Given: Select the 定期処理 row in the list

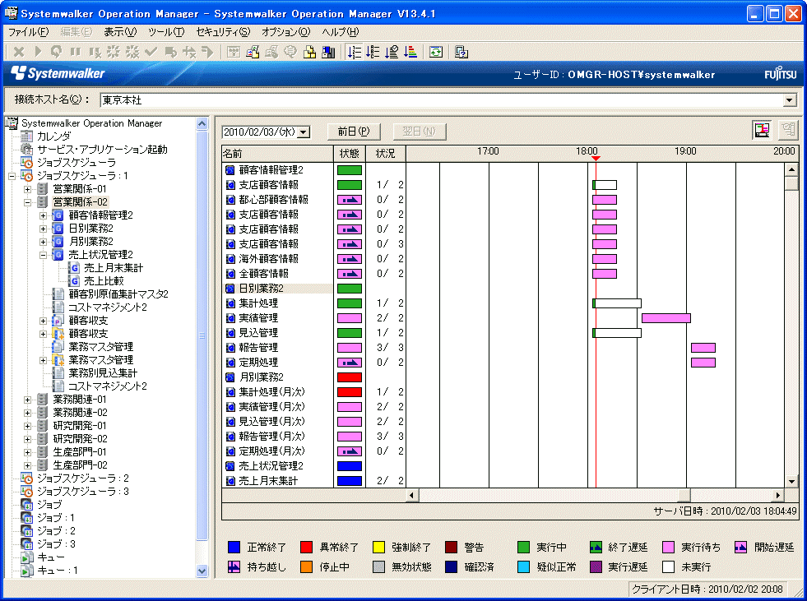Looking at the screenshot, I should tap(277, 363).
